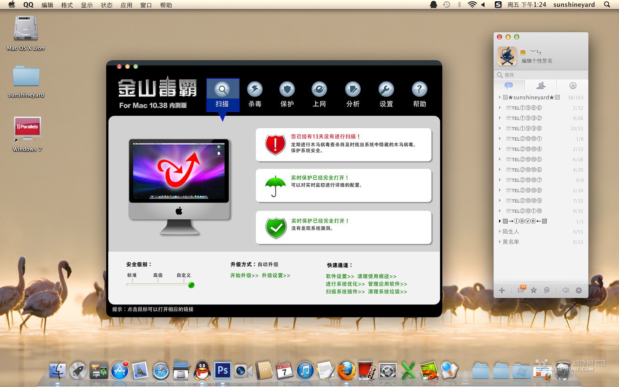Click the red warning shield icon
The image size is (619, 387).
(x=276, y=144)
